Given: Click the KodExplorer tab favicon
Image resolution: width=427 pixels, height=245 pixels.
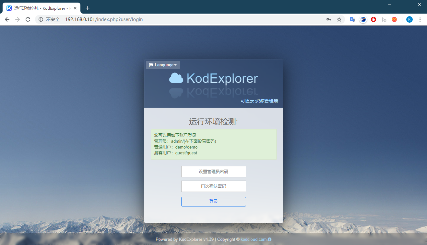Looking at the screenshot, I should point(8,8).
